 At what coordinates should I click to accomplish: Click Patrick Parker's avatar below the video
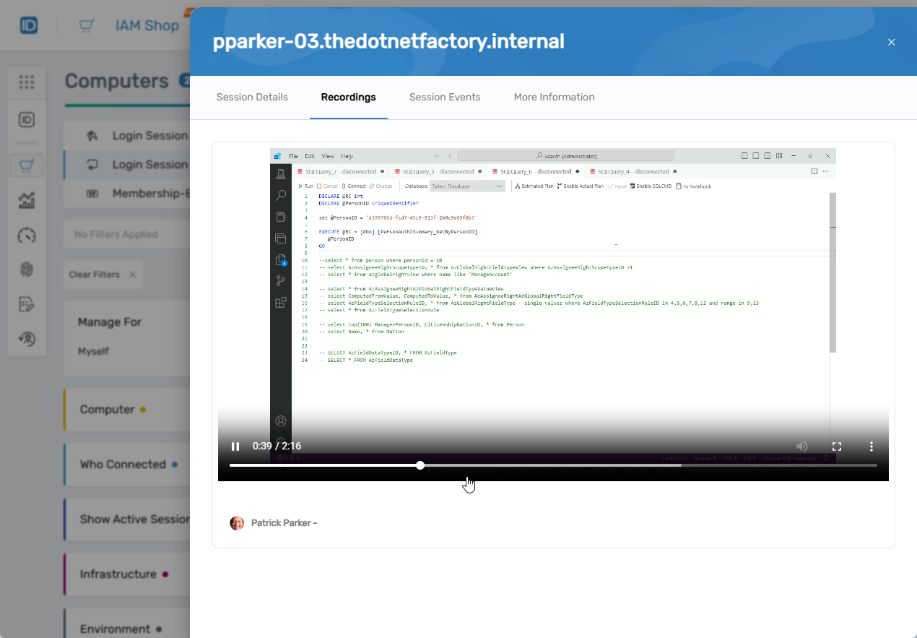click(237, 523)
